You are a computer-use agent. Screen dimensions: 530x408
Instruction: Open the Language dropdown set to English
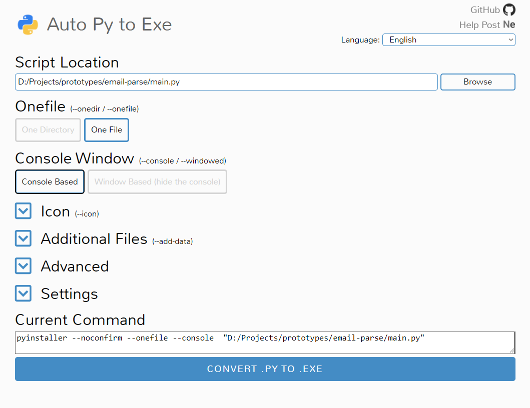pos(448,40)
